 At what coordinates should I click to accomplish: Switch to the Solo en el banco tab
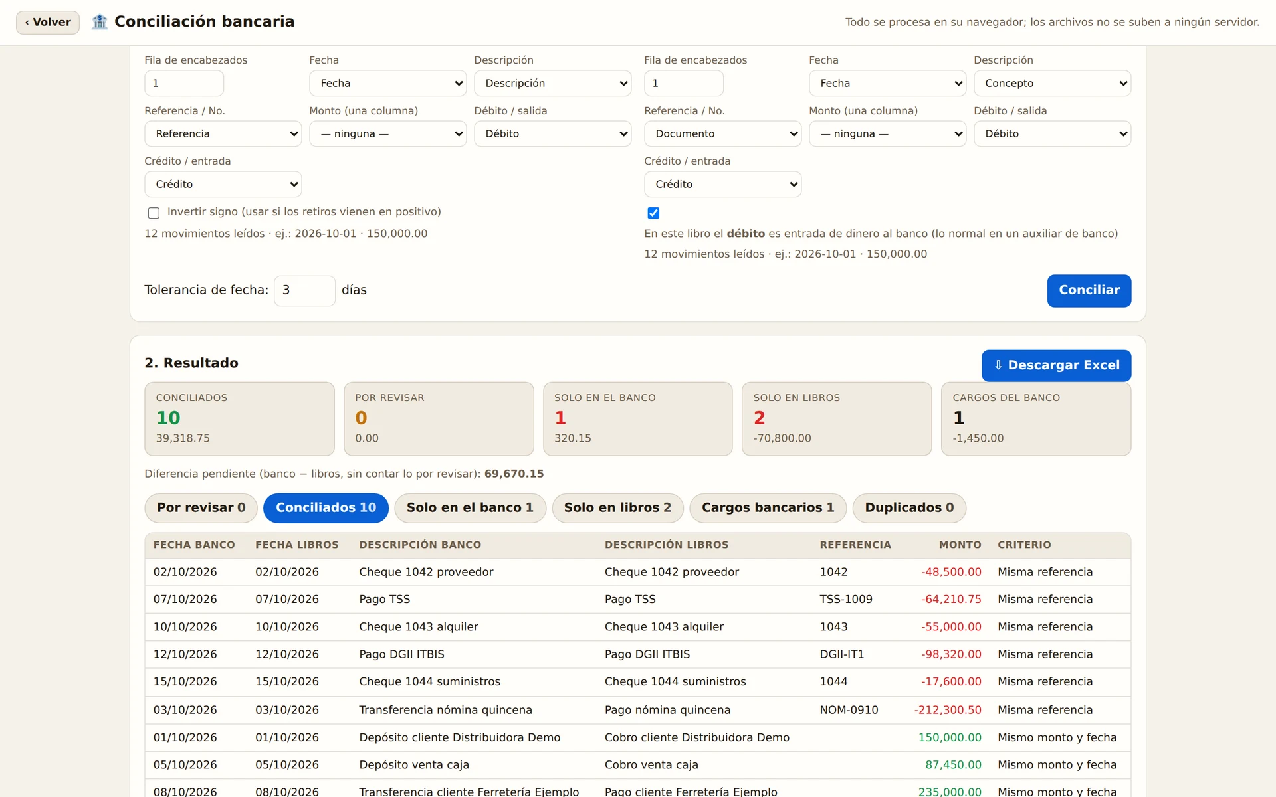[470, 508]
